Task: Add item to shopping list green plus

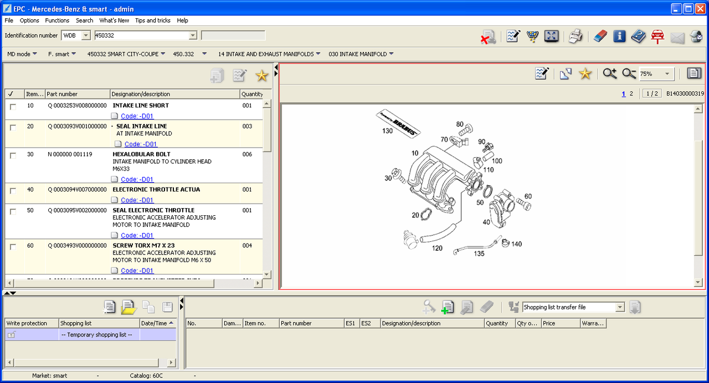Action: (x=448, y=307)
